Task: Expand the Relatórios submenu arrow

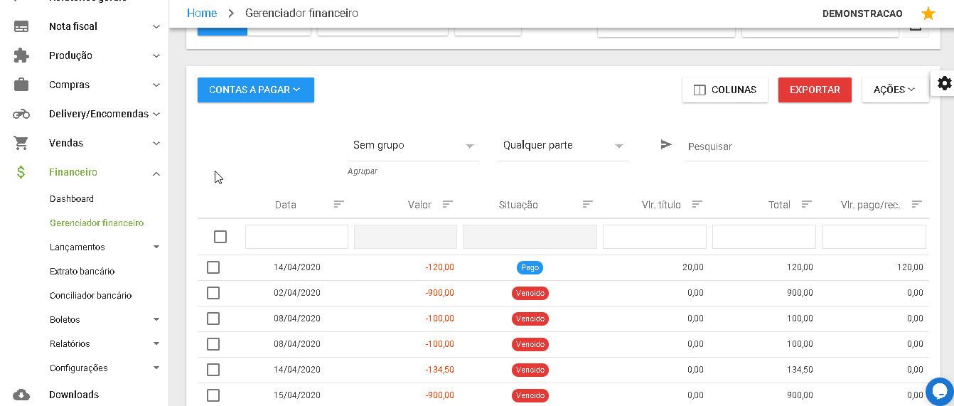Action: pos(156,344)
